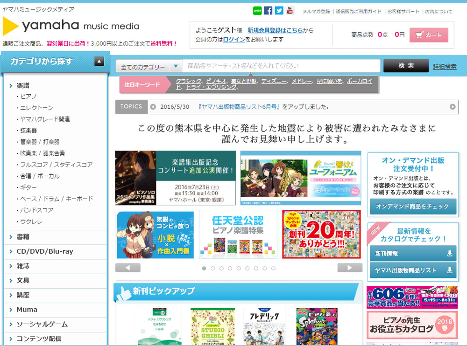Open the 全てのカテゴリー dropdown

pos(149,66)
